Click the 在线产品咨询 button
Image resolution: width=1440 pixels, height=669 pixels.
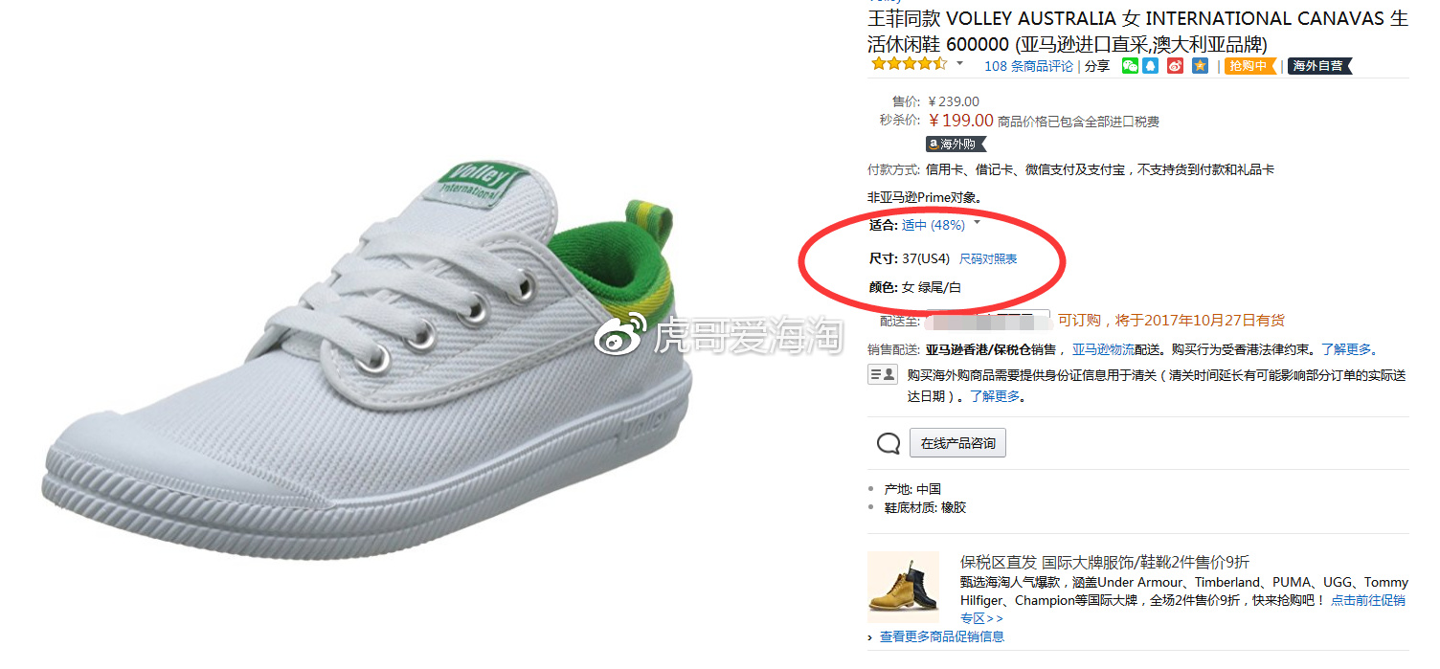point(957,443)
